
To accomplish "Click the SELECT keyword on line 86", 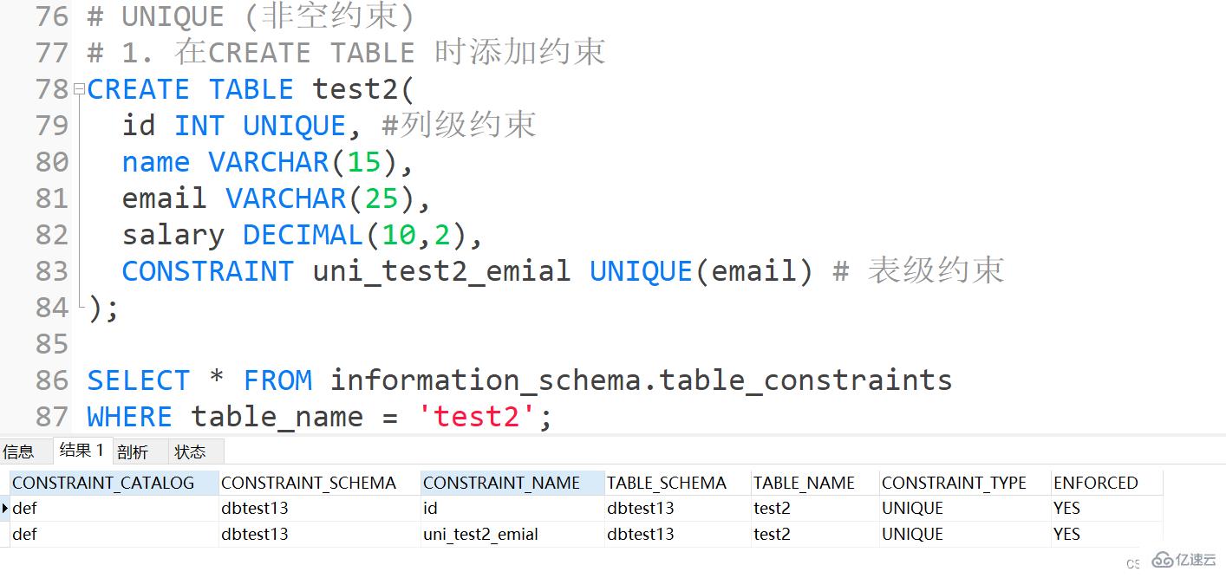I will point(137,380).
